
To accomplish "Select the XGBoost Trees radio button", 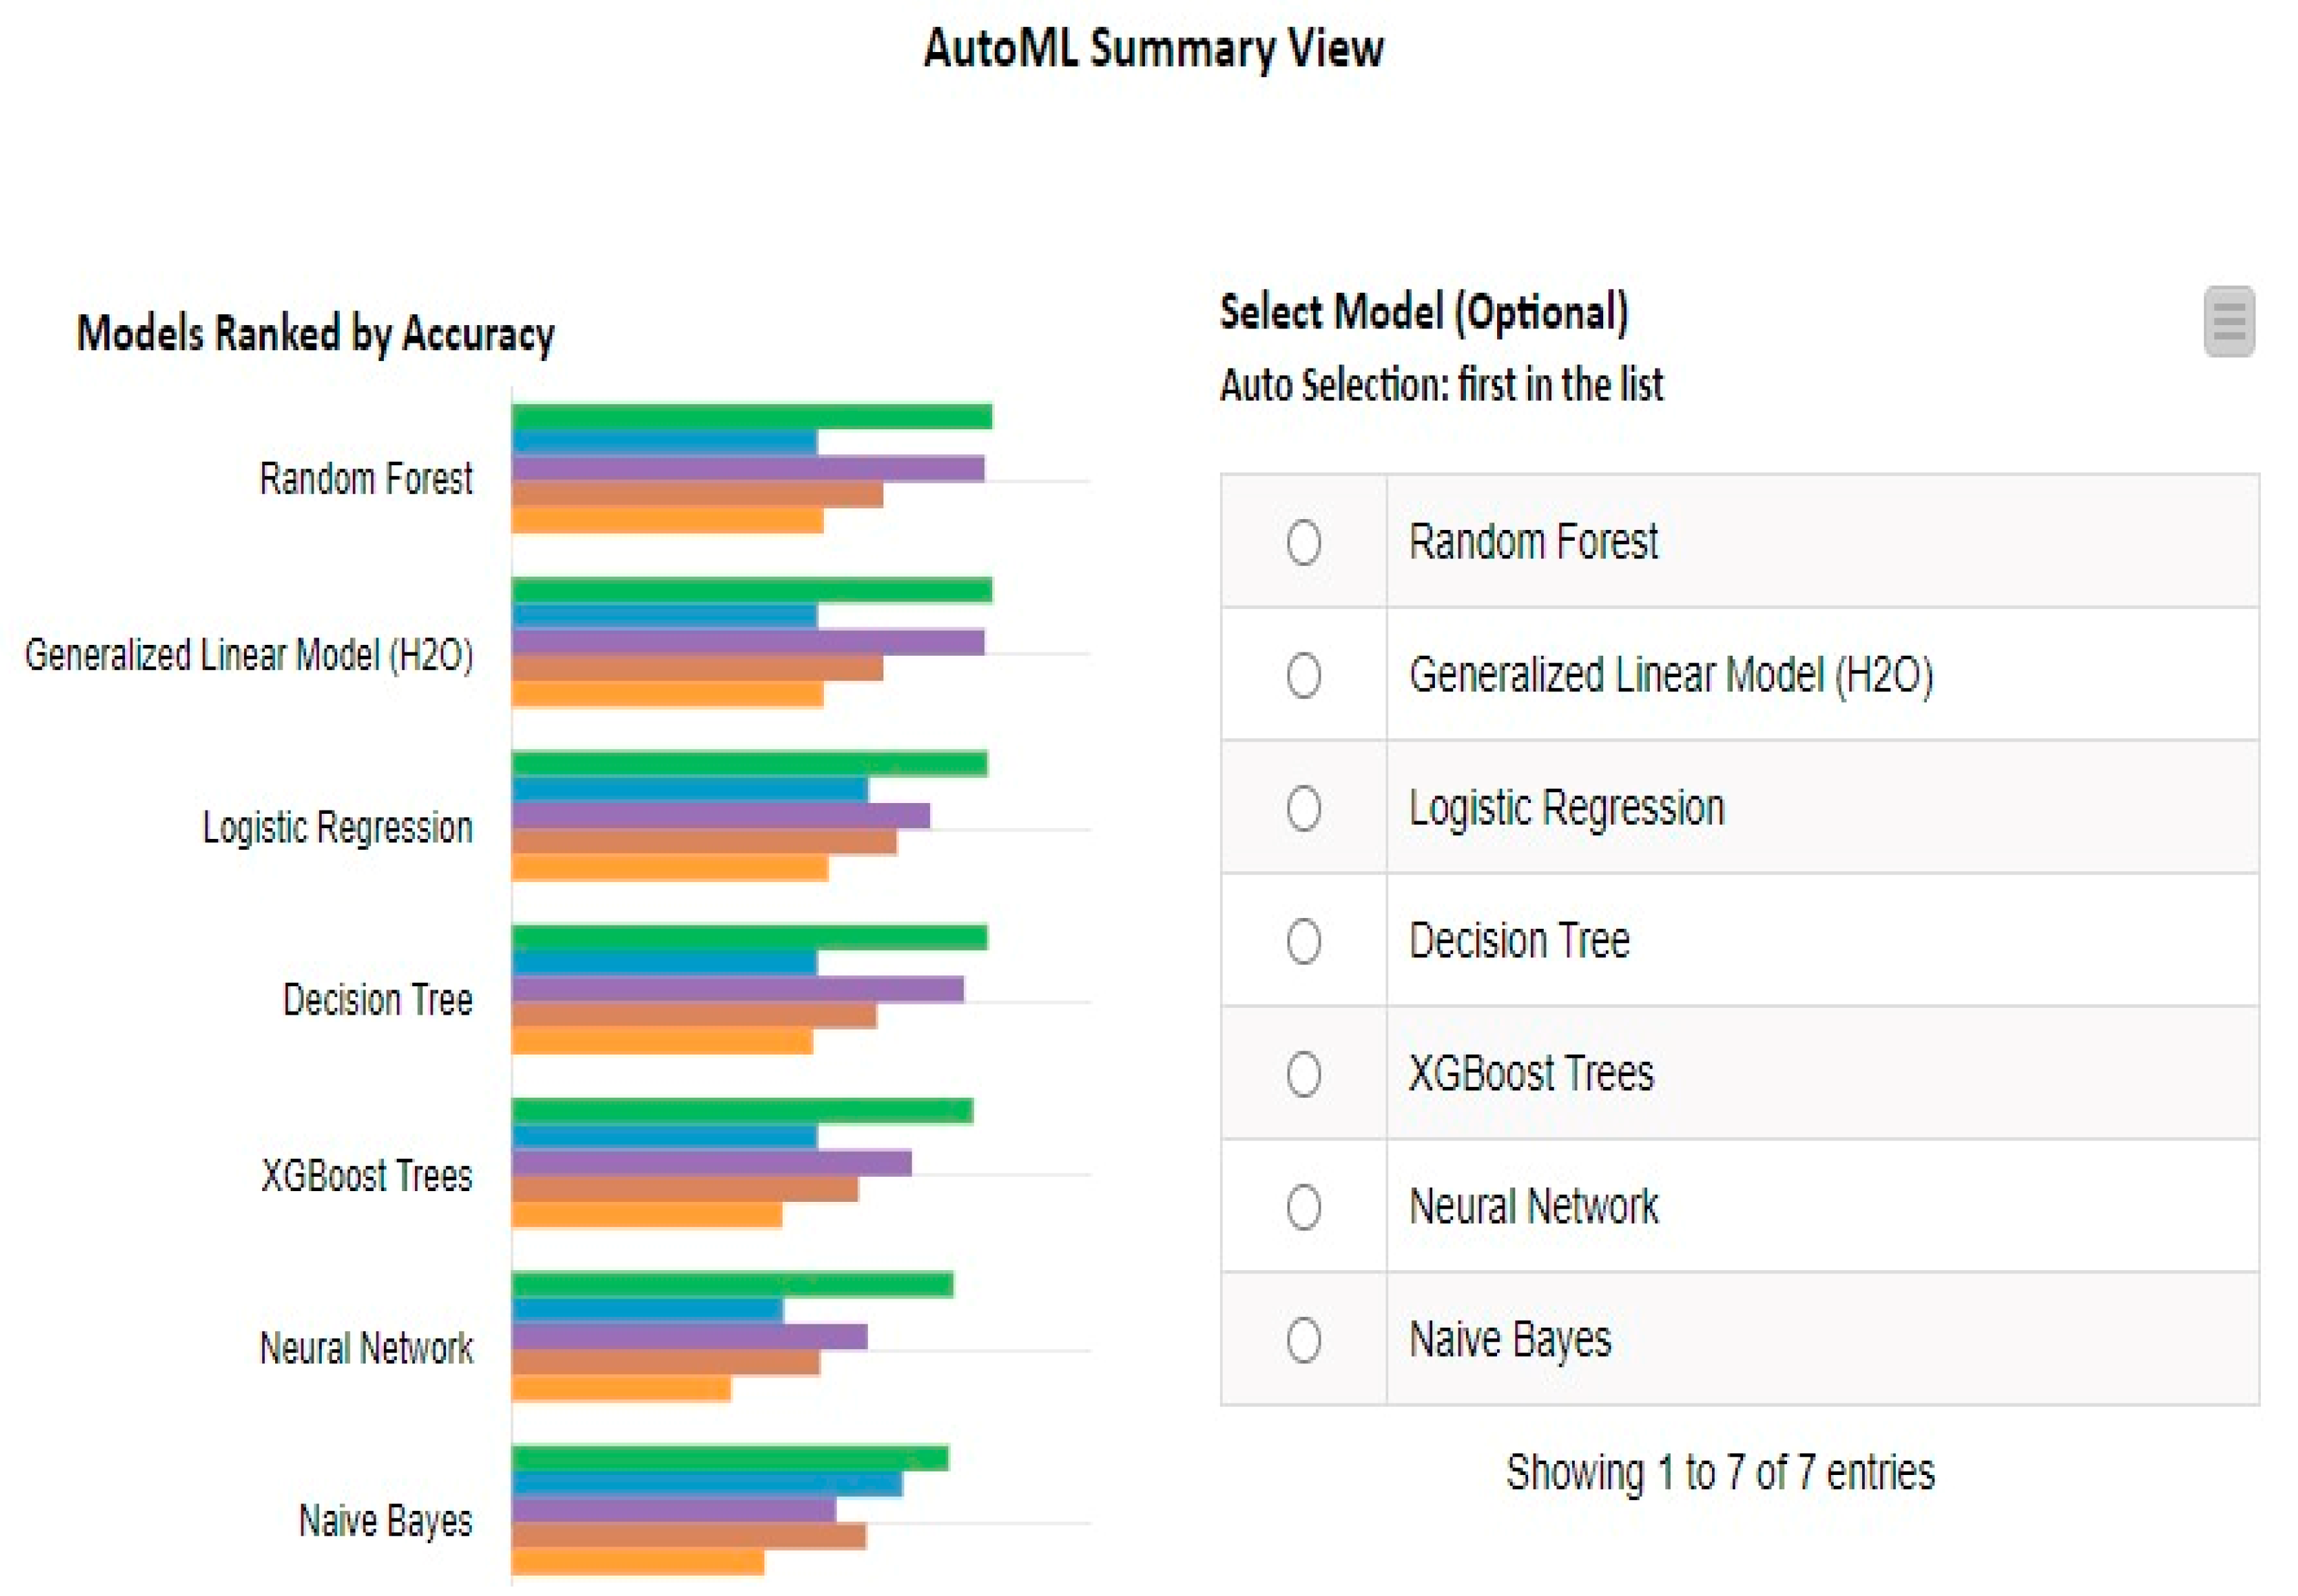I will pos(1302,1074).
